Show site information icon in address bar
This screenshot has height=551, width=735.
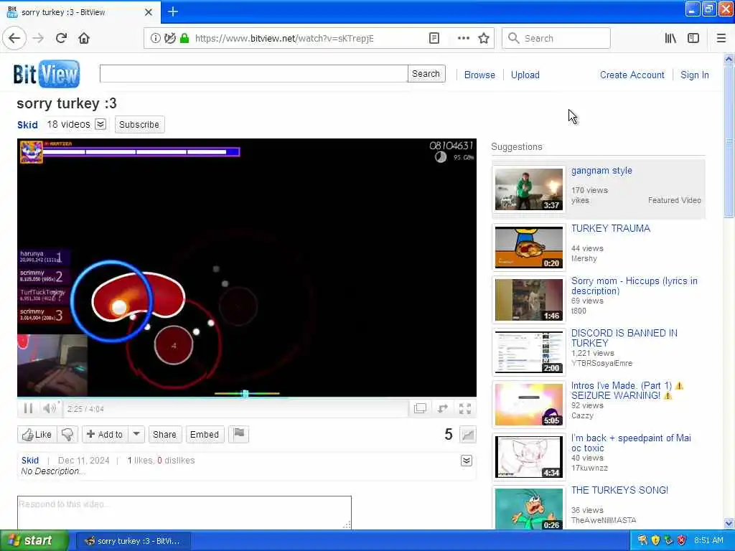click(155, 39)
